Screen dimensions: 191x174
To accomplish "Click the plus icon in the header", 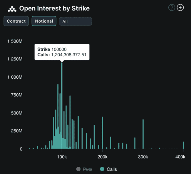I will (x=180, y=8).
